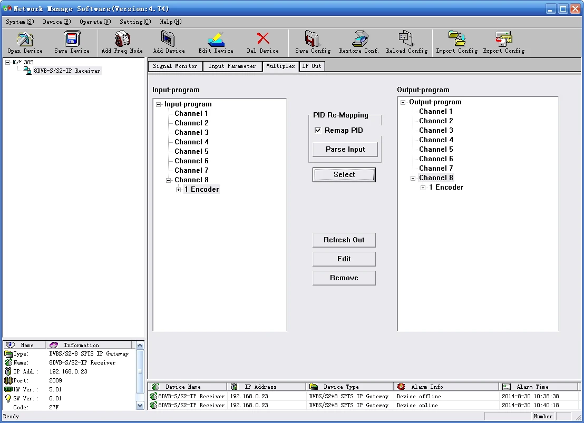The height and width of the screenshot is (423, 584).
Task: Click the Parse Input button
Action: click(x=345, y=149)
